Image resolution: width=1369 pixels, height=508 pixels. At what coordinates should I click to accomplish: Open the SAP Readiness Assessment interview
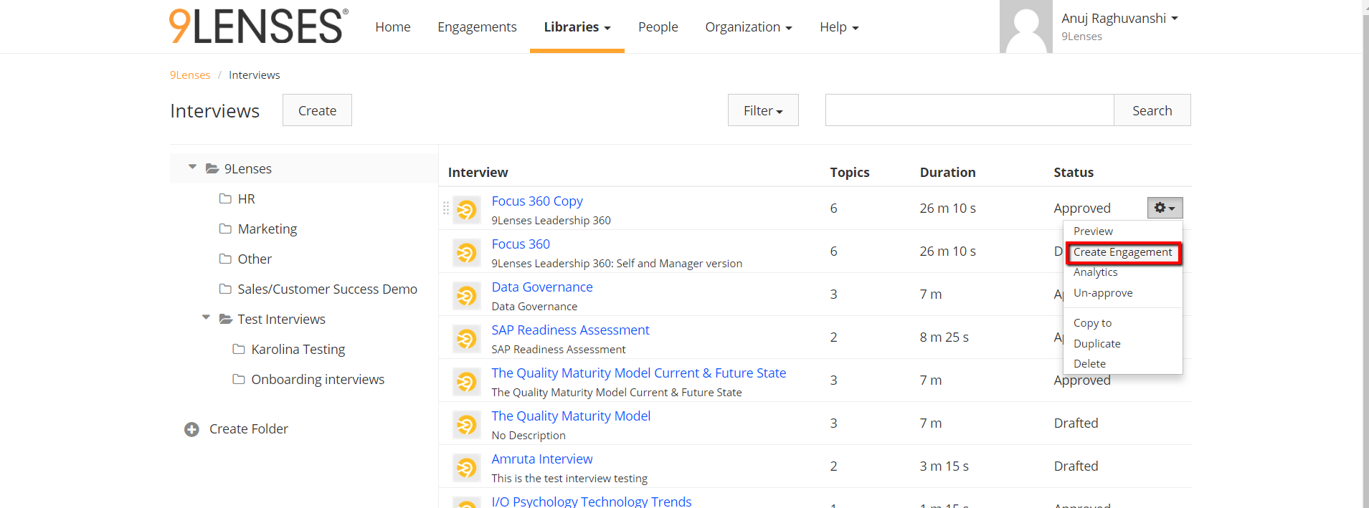[x=570, y=330]
